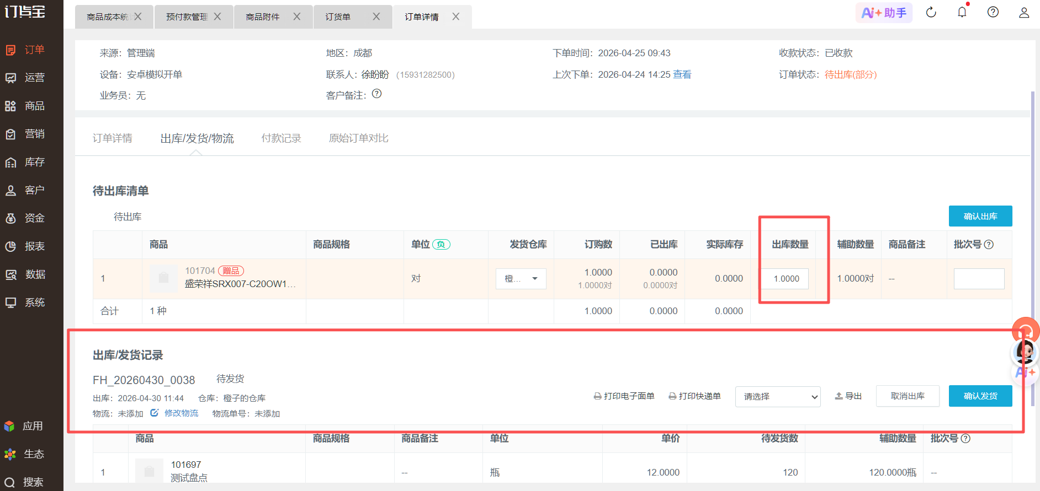Click 打印快递单
Image resolution: width=1040 pixels, height=491 pixels.
pos(694,396)
